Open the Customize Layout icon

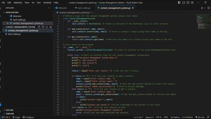[192, 3]
